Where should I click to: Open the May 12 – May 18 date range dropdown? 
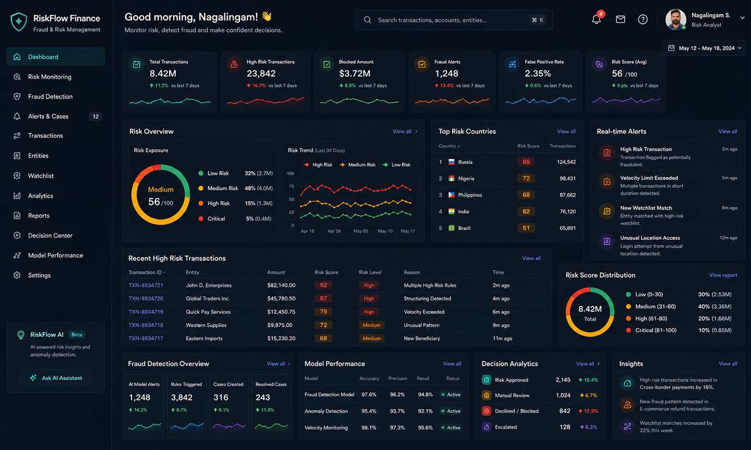pos(705,48)
